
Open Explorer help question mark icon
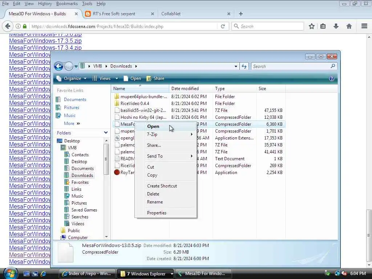(x=331, y=78)
